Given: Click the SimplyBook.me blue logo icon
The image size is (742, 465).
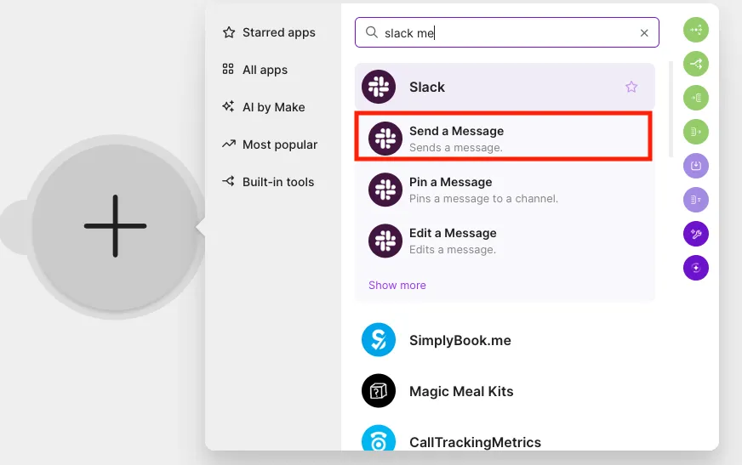Looking at the screenshot, I should point(379,340).
